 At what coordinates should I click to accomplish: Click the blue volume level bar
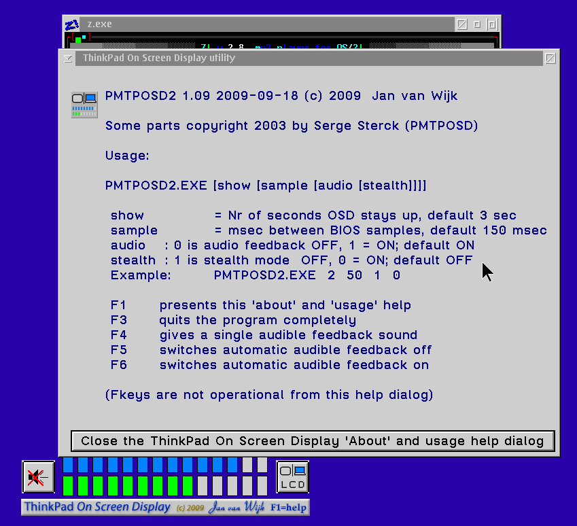165,466
